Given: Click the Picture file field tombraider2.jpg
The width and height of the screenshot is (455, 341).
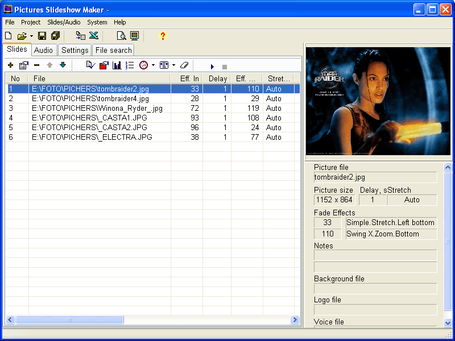Looking at the screenshot, I should [375, 177].
